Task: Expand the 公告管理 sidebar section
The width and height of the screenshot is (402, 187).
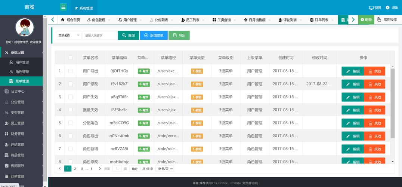Action: pos(22,102)
